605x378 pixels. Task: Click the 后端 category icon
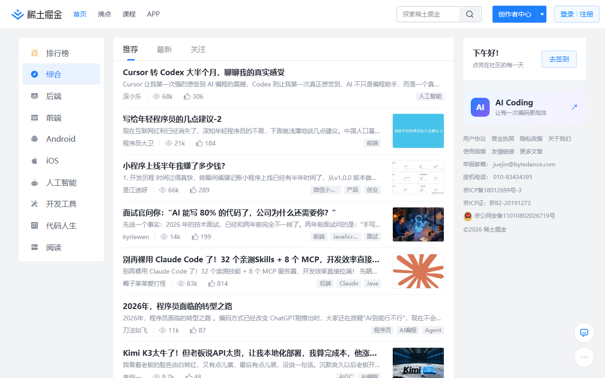35,96
